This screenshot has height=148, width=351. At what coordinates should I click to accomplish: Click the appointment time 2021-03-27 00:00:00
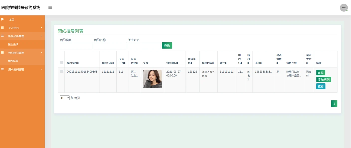click(x=173, y=73)
